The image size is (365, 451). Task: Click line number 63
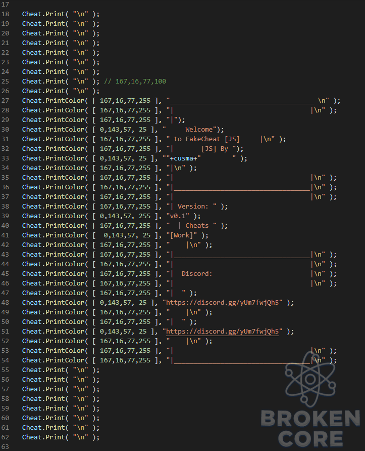5,446
